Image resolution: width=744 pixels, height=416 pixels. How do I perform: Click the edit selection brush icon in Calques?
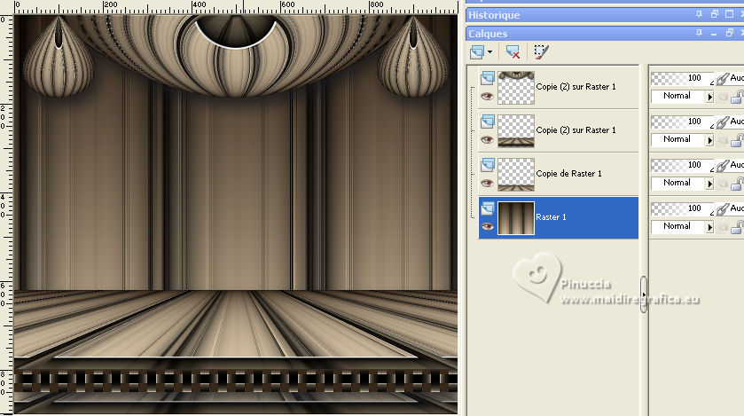tap(542, 51)
